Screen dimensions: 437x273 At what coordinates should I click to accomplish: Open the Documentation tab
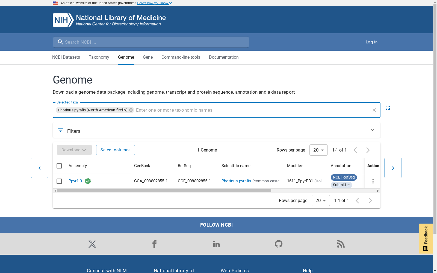[224, 57]
